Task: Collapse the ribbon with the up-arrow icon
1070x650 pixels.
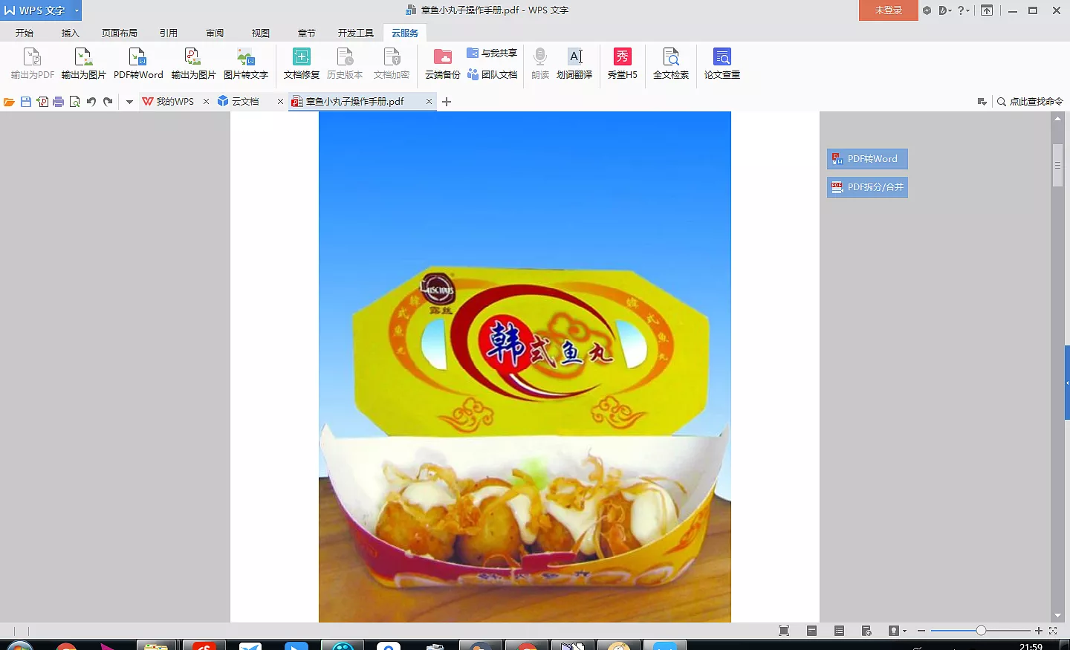Action: pyautogui.click(x=987, y=10)
